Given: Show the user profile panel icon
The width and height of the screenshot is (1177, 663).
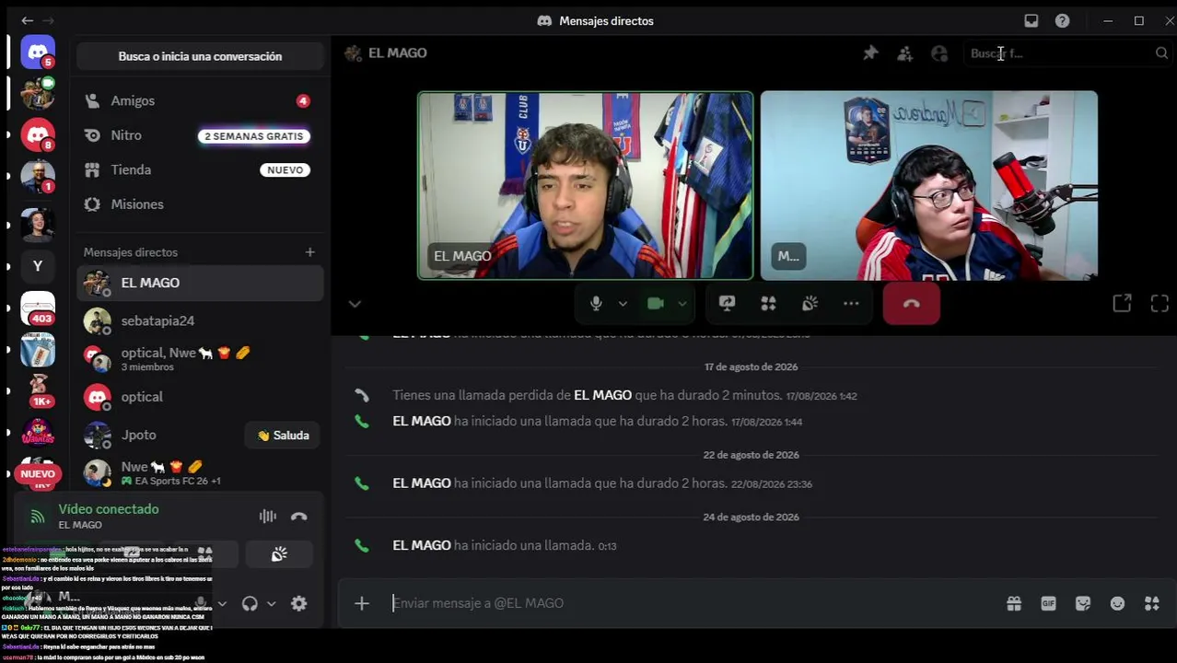Looking at the screenshot, I should click(939, 53).
